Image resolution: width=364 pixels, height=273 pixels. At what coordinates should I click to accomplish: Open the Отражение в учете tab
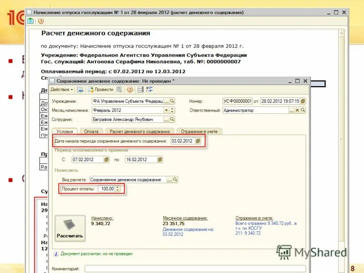199,131
